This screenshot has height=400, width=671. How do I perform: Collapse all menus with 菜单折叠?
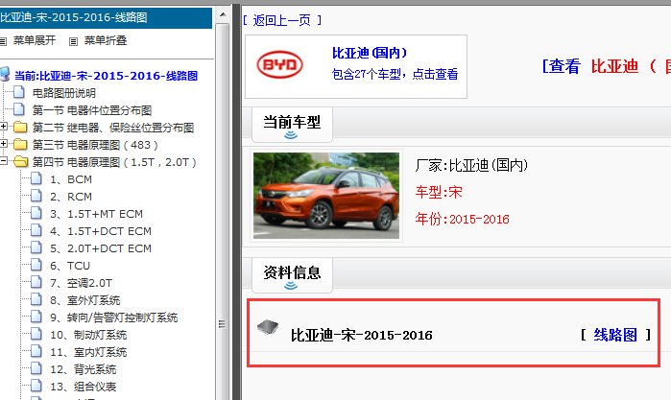point(106,40)
